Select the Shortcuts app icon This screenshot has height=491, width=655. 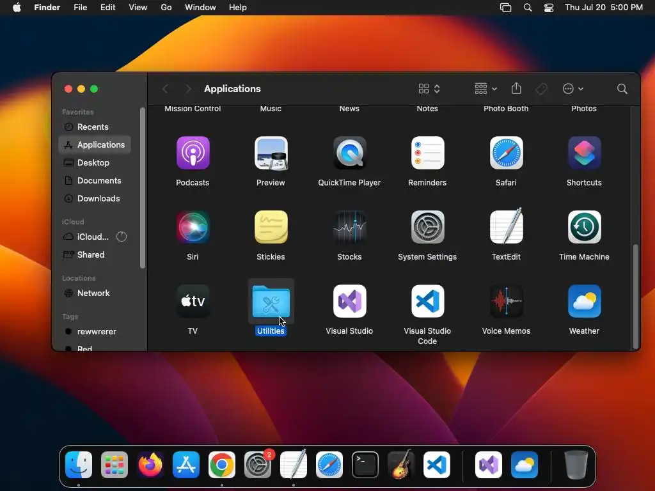pos(584,153)
